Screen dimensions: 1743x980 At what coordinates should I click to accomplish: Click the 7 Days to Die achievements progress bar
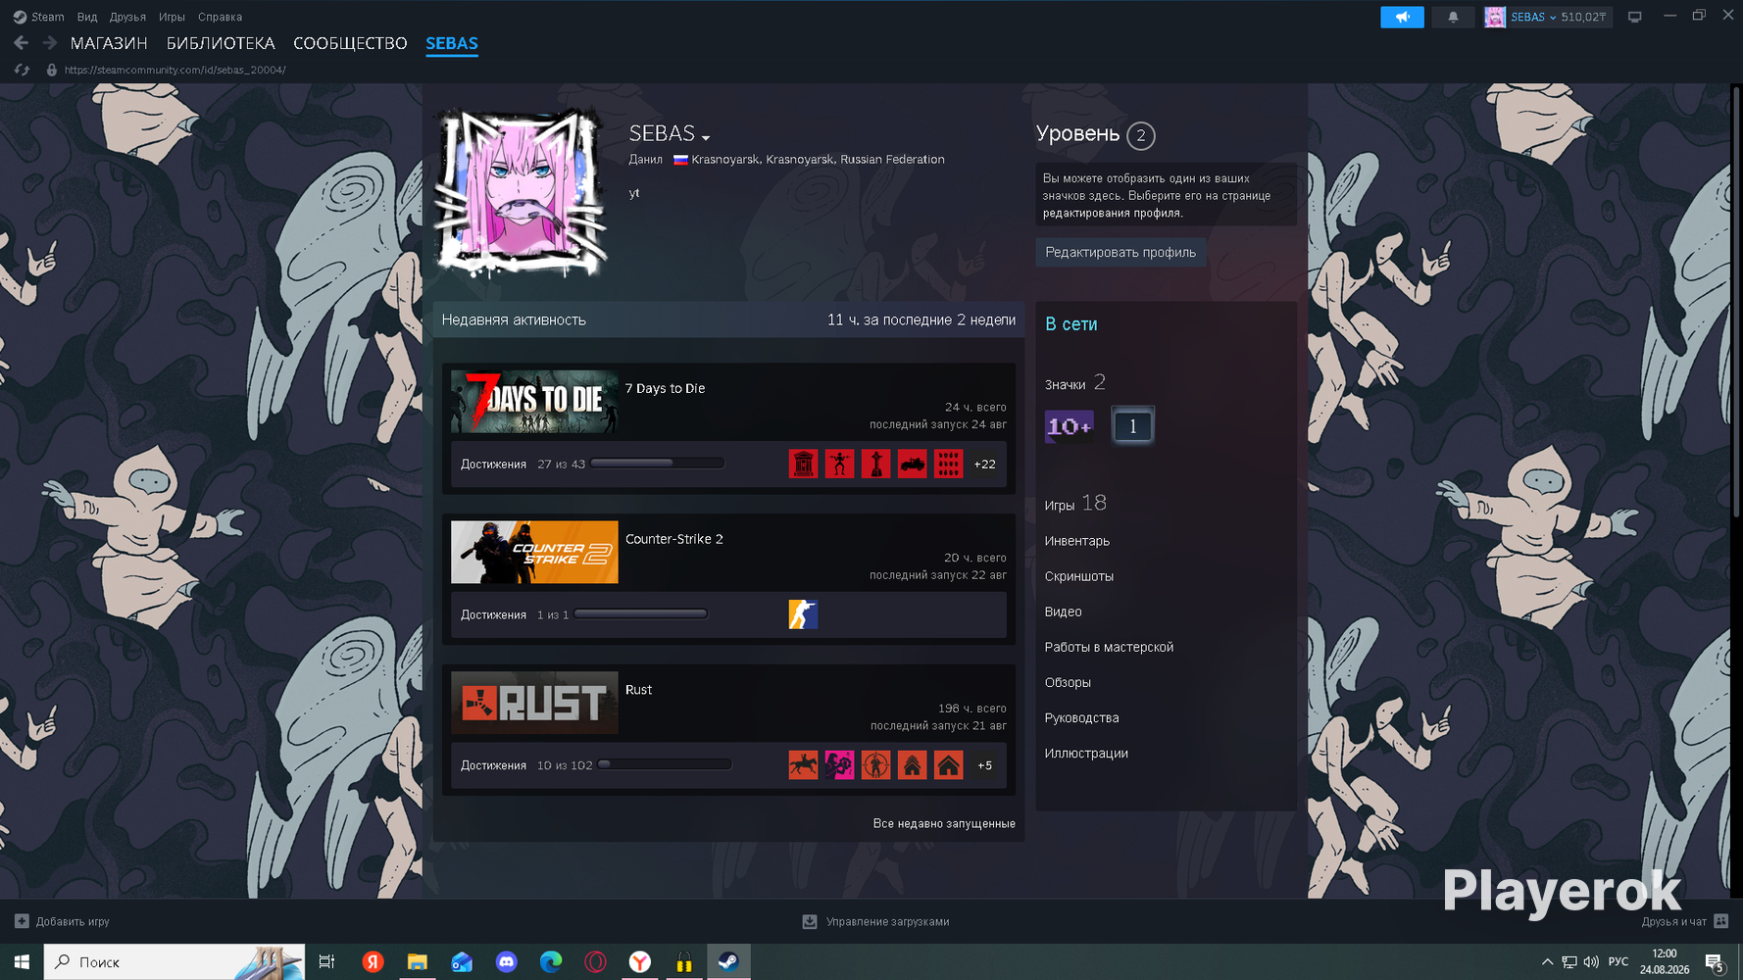coord(657,464)
